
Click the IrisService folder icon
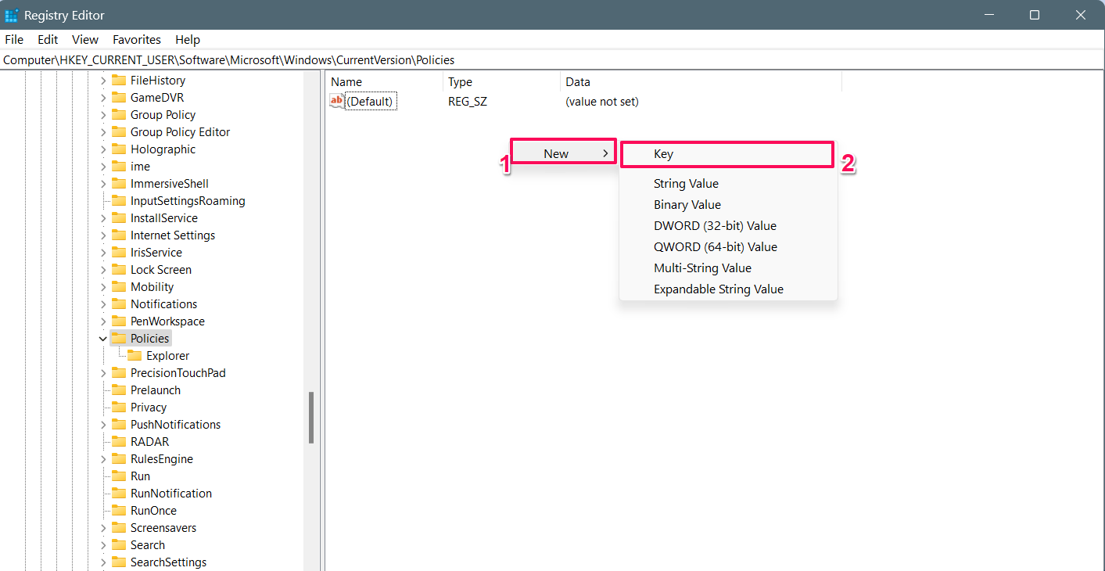119,252
